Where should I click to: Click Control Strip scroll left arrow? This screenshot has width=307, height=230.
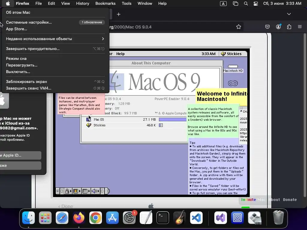pyautogui.click(x=62, y=191)
